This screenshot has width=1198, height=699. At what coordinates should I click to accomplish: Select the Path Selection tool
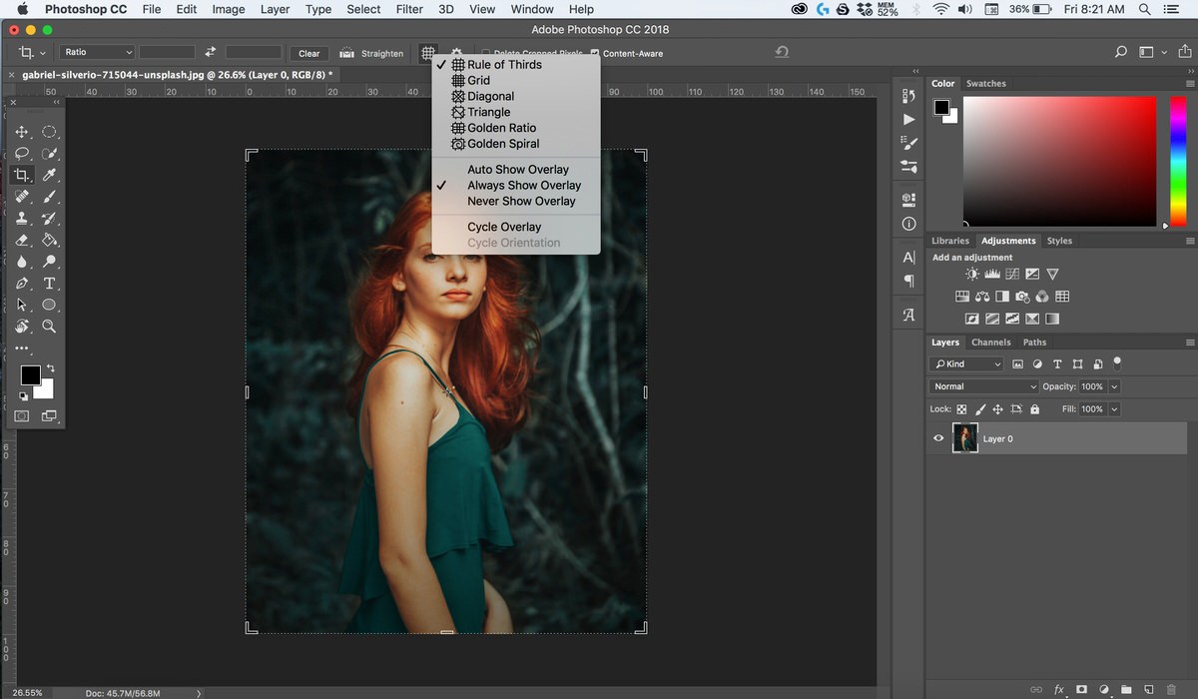pyautogui.click(x=22, y=305)
